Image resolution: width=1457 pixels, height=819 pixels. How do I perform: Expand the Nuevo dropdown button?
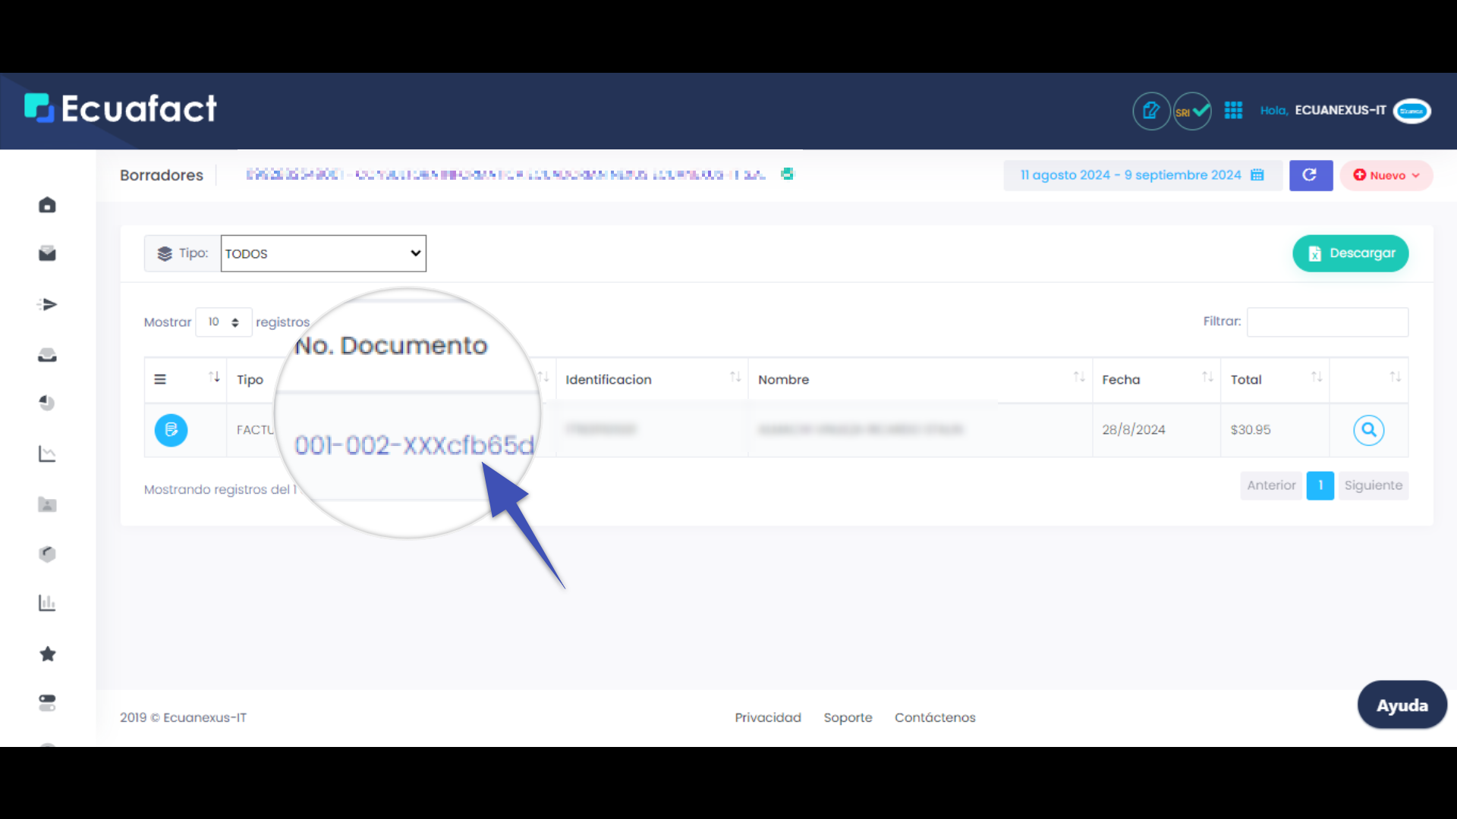click(x=1386, y=175)
